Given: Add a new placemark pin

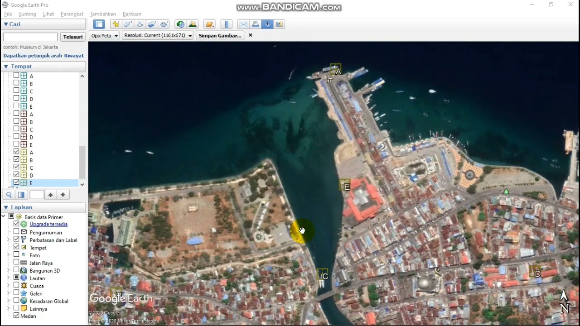Looking at the screenshot, I should pyautogui.click(x=116, y=24).
